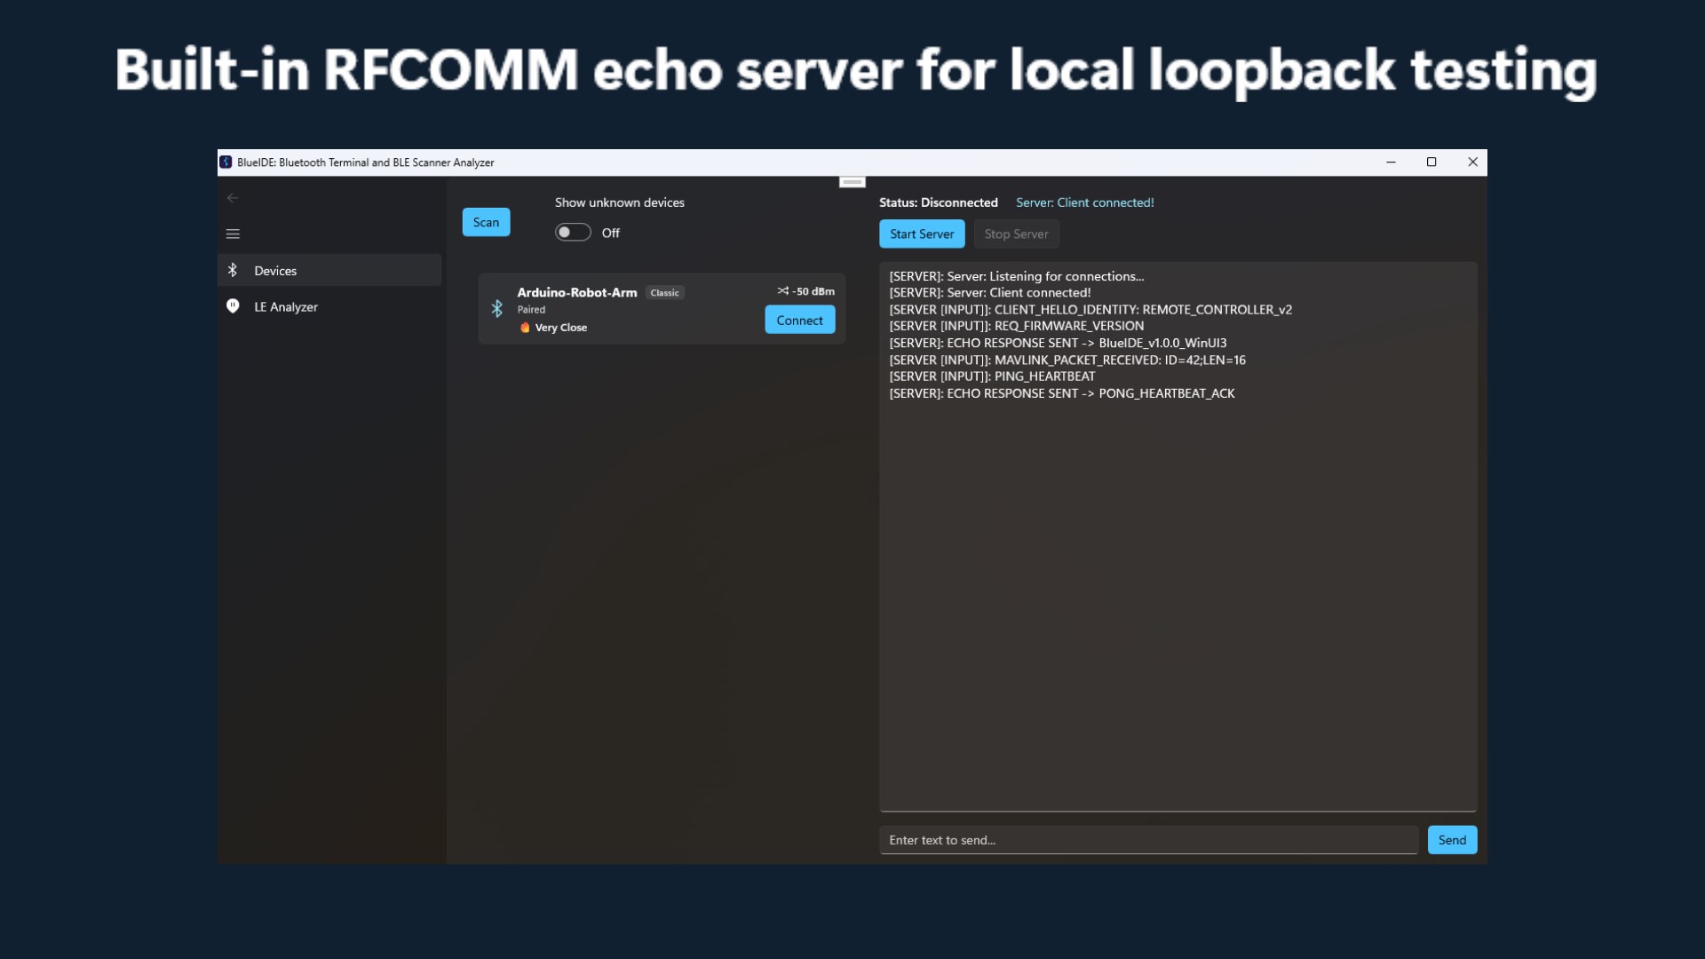
Task: Toggle Show unknown devices switch
Action: coord(573,233)
